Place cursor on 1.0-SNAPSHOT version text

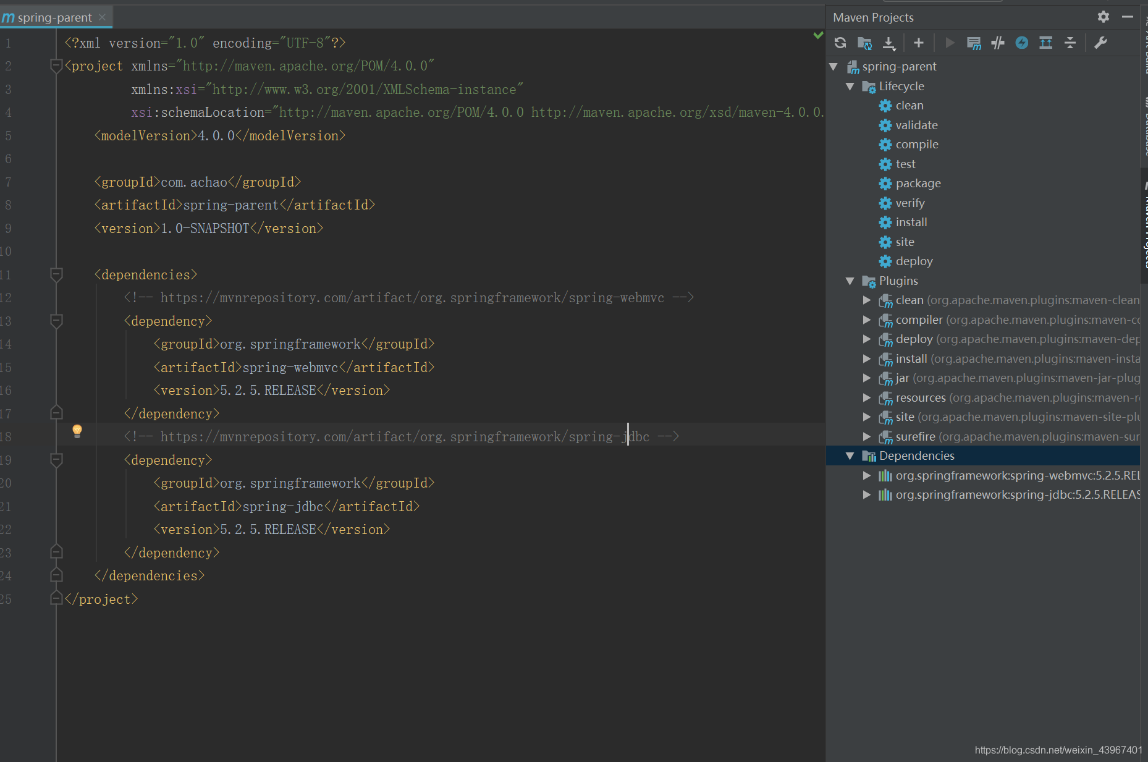(205, 228)
